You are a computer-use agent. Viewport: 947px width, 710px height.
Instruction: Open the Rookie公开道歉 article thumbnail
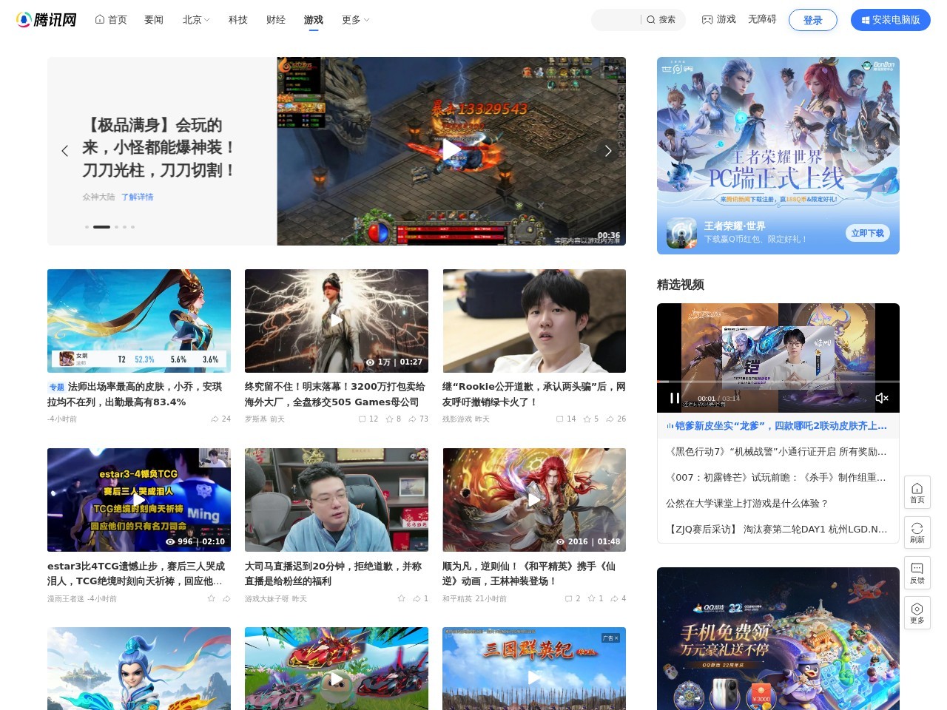[x=534, y=321]
